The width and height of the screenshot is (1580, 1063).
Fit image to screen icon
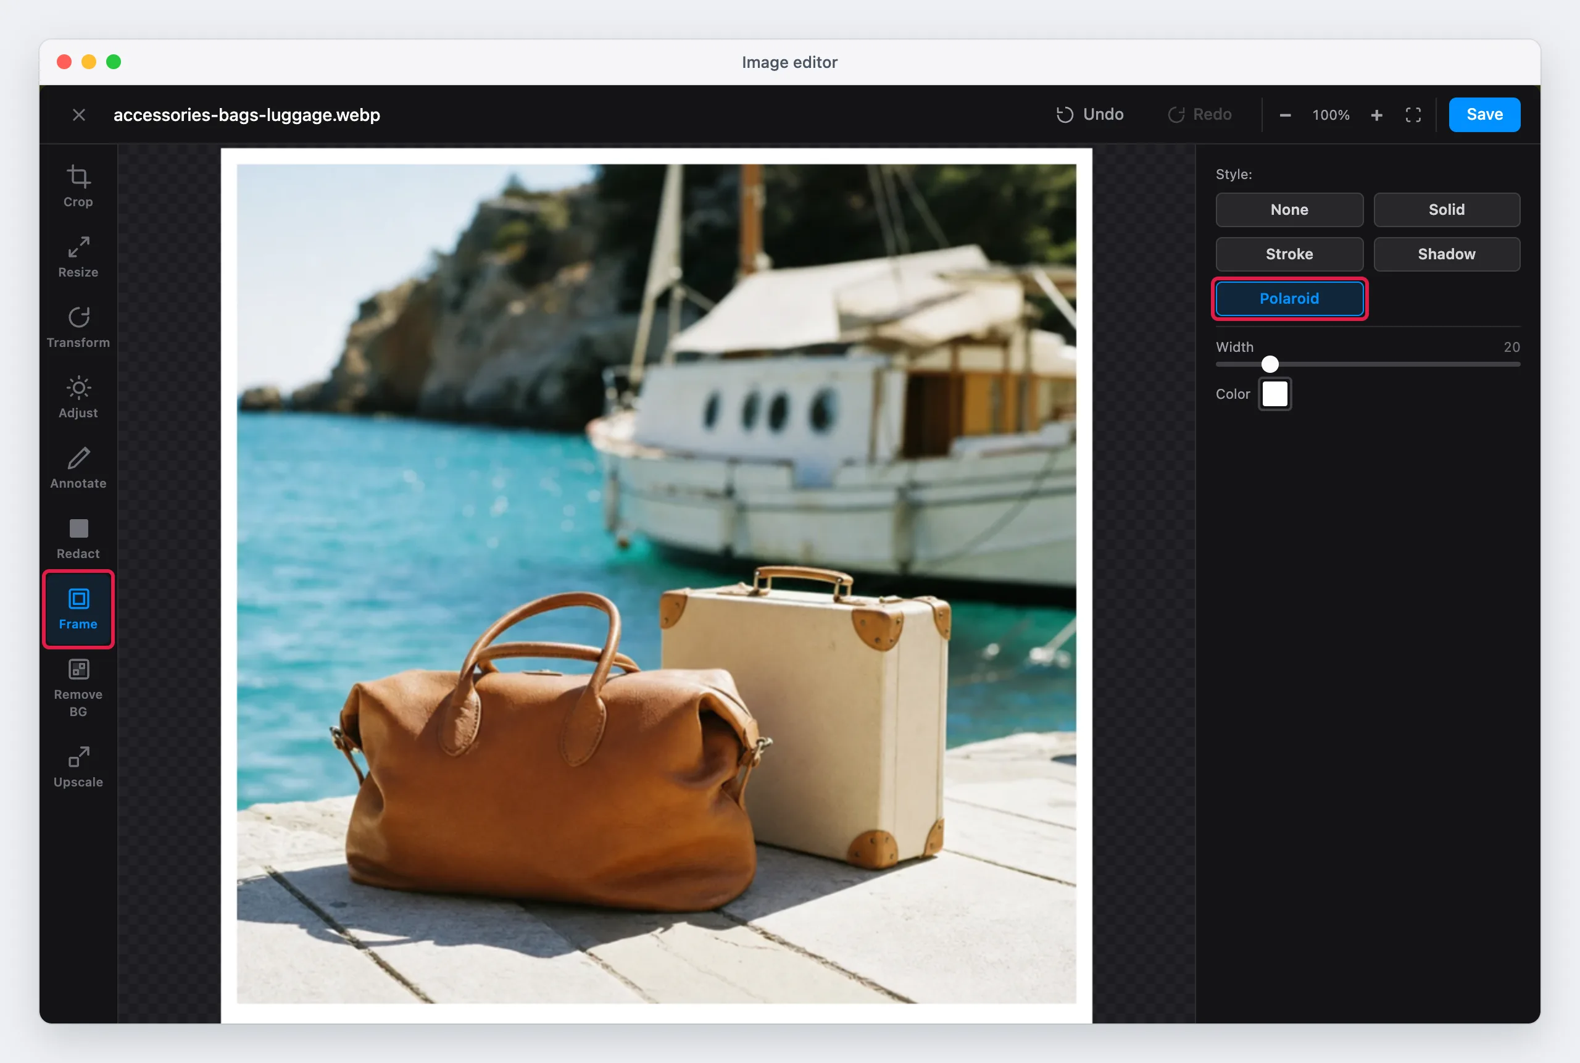point(1413,115)
